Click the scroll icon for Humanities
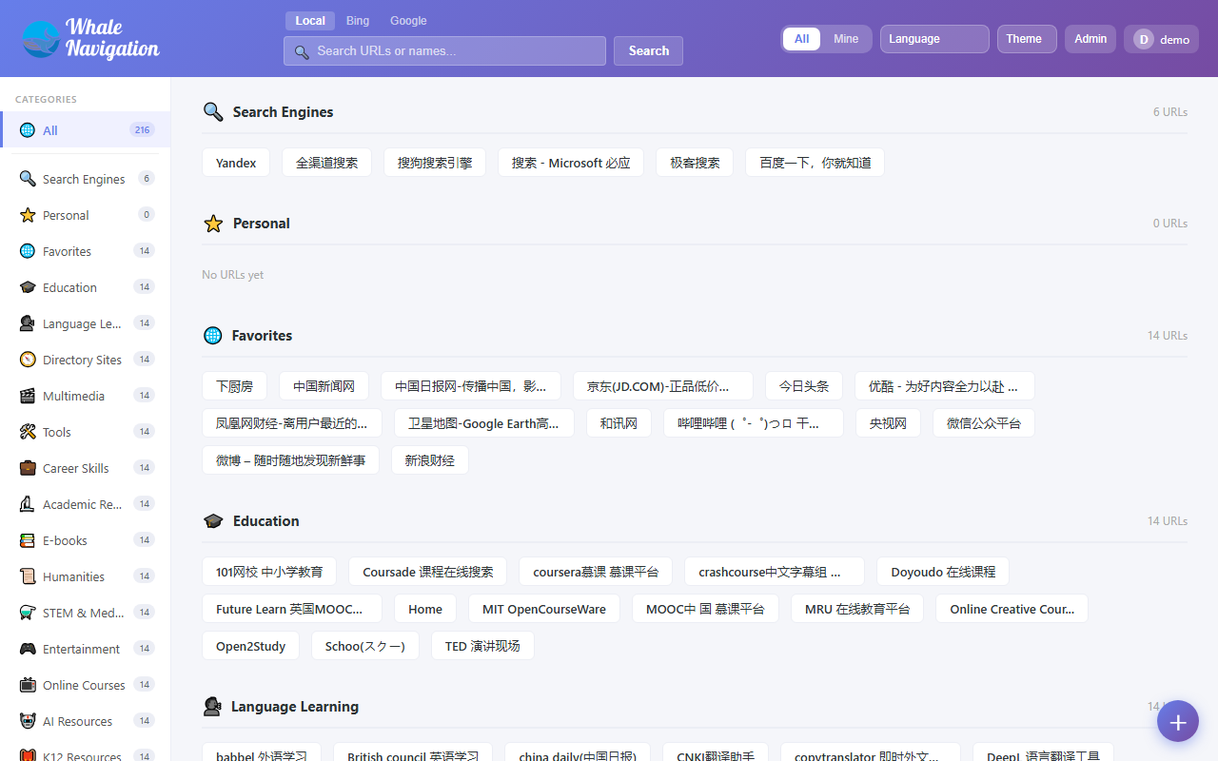Viewport: 1218px width, 761px height. click(x=28, y=576)
